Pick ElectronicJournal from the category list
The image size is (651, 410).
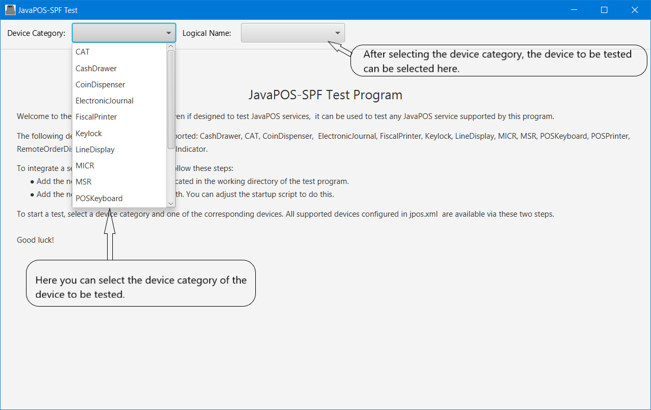105,101
